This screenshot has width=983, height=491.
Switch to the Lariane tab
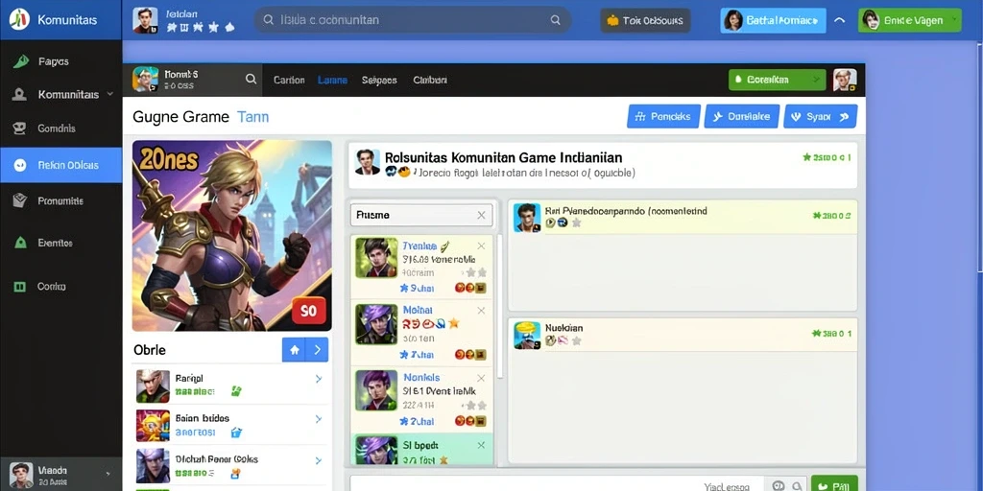pyautogui.click(x=332, y=81)
